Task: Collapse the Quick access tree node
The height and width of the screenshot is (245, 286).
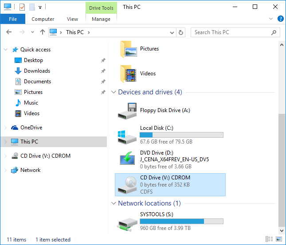Action: point(6,50)
